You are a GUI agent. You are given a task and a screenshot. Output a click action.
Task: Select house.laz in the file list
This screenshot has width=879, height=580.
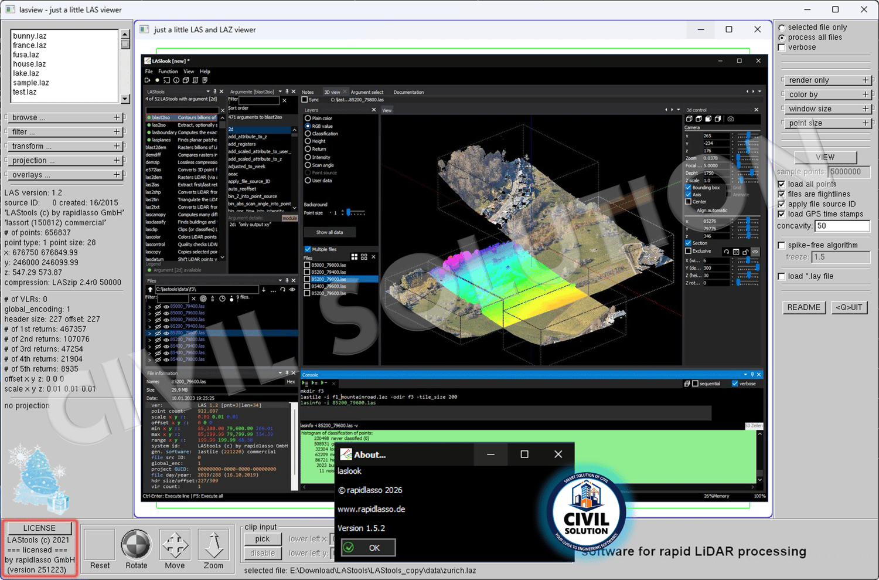29,64
